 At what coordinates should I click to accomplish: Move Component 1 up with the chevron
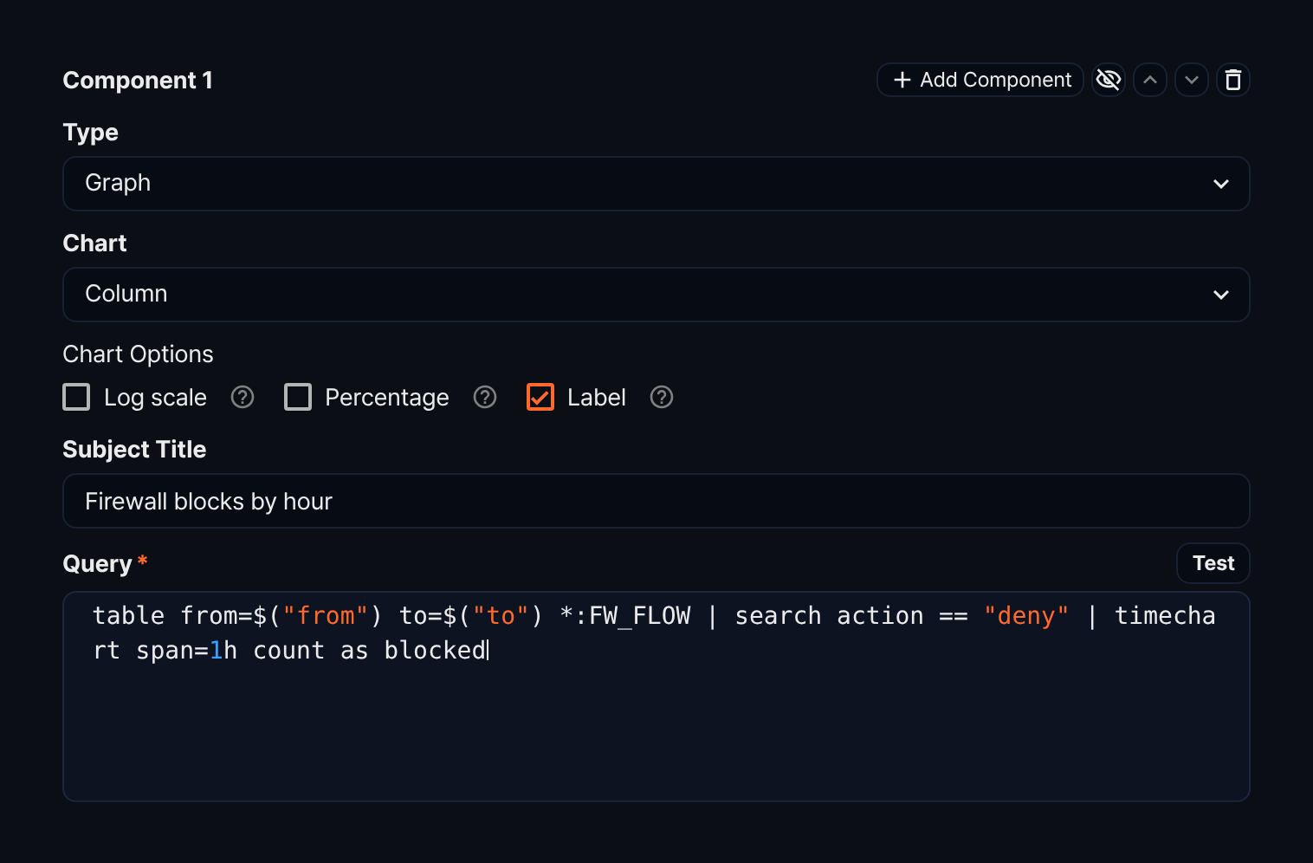[x=1150, y=80]
